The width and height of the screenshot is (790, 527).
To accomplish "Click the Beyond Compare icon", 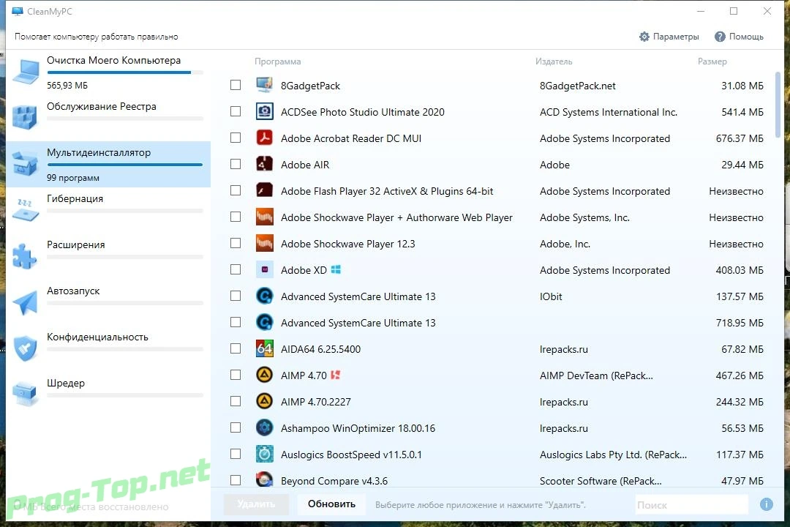I will (x=265, y=479).
